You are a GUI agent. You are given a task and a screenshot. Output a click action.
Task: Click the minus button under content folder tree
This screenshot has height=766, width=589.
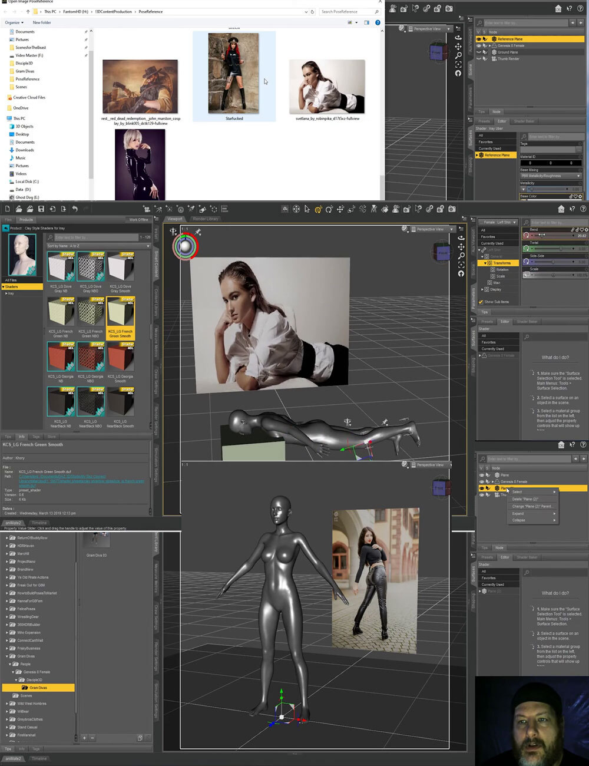[92, 738]
